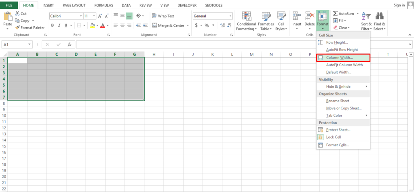Open the Calibri font name dropdown
The image size is (414, 192).
(x=81, y=16)
